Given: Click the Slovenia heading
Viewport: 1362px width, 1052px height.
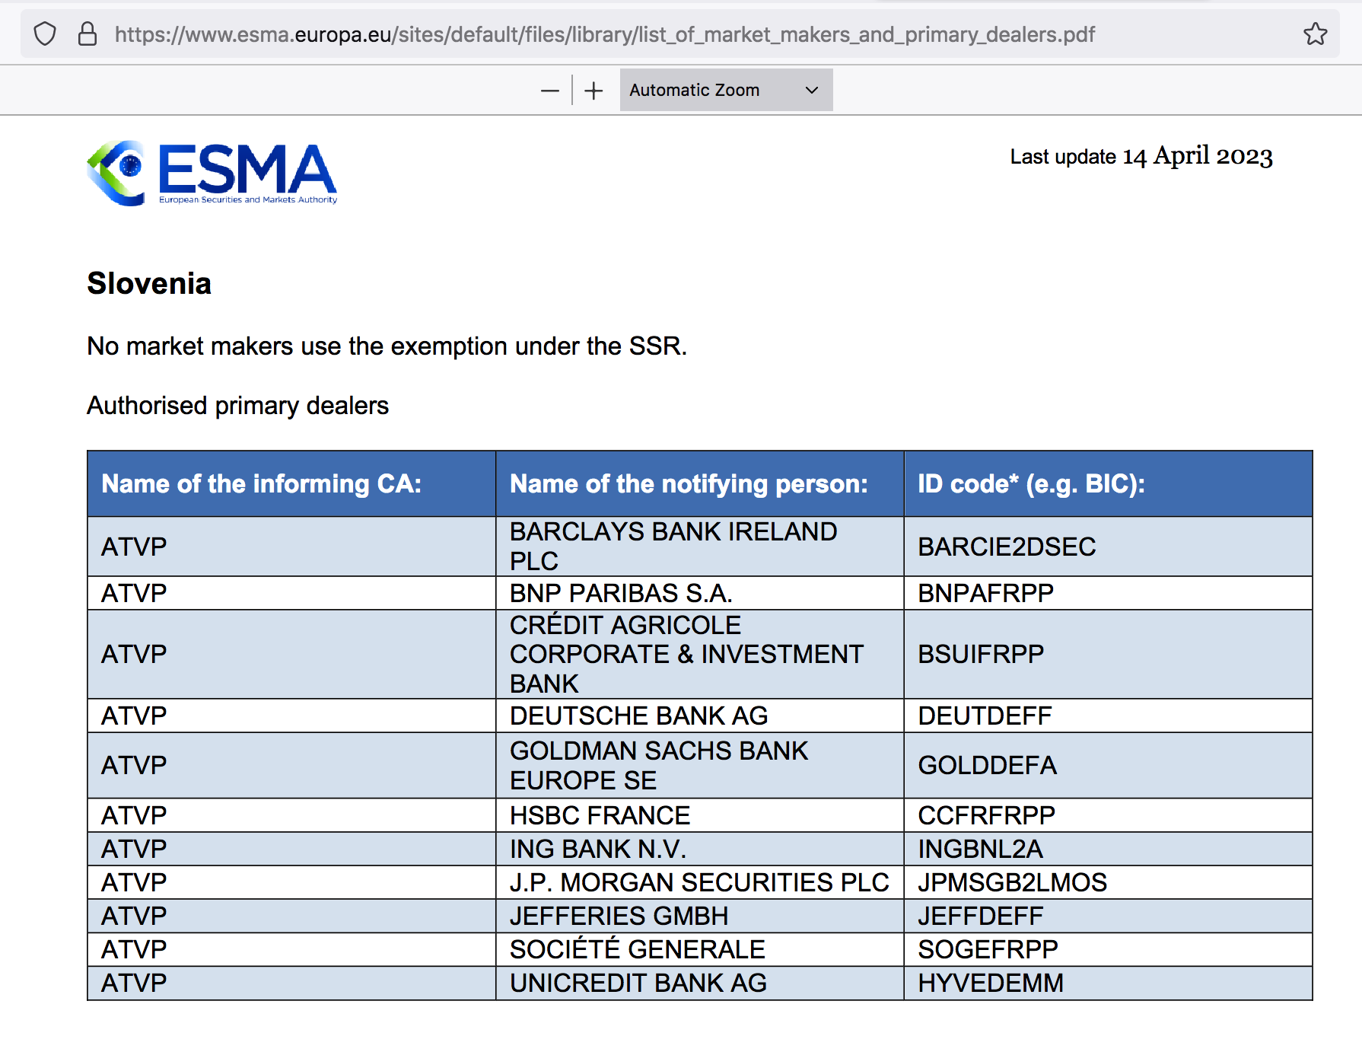Looking at the screenshot, I should [x=149, y=283].
